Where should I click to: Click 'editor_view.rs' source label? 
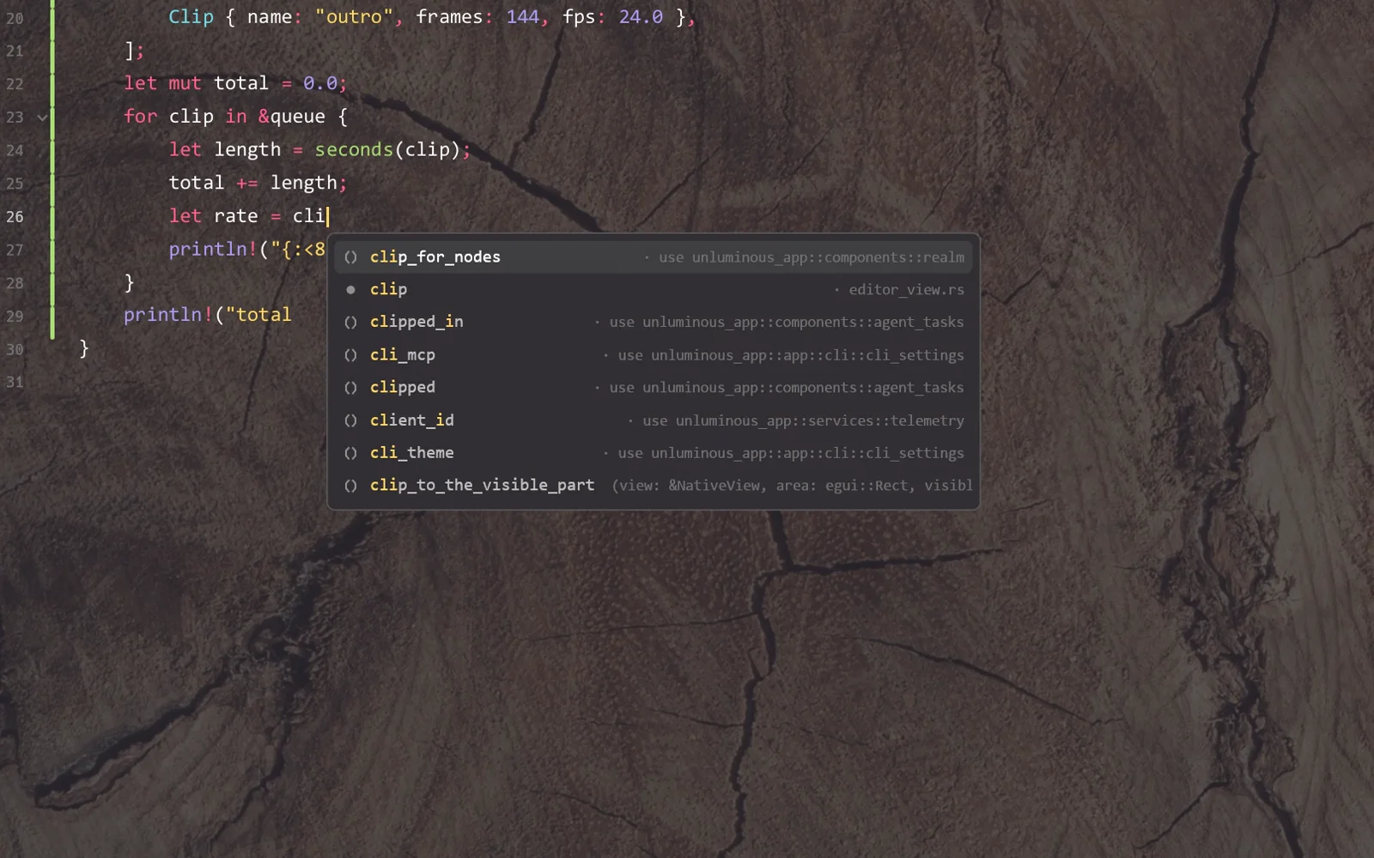coord(906,290)
